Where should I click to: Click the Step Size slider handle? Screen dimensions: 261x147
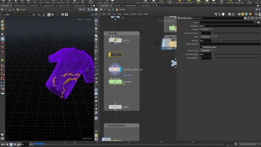(x=221, y=40)
